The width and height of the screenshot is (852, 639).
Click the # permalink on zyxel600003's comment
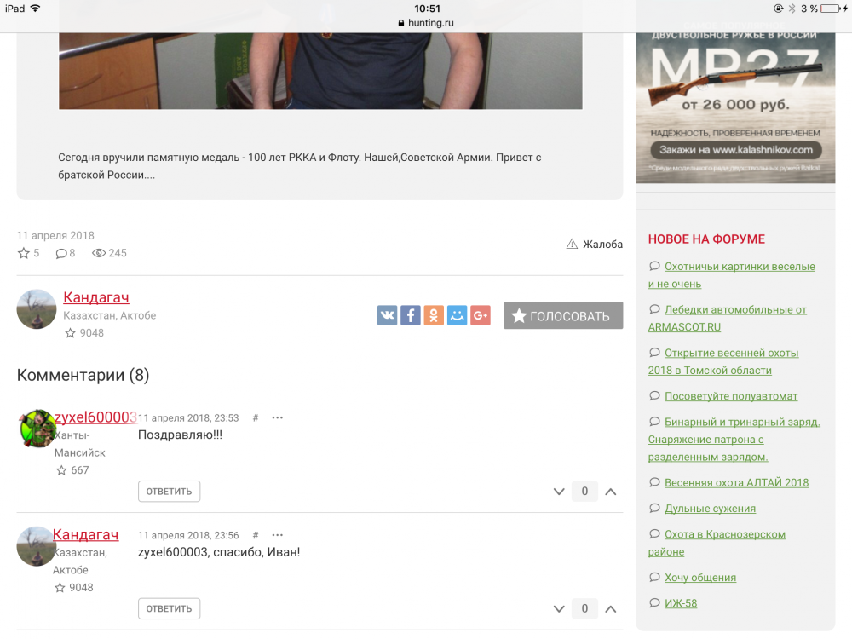pos(256,417)
